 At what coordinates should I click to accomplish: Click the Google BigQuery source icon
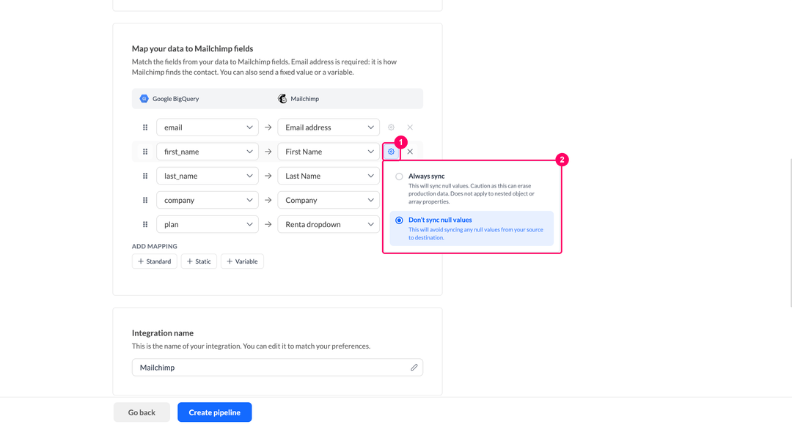point(144,98)
